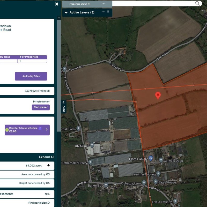Open the Find particulars link

pos(39,203)
